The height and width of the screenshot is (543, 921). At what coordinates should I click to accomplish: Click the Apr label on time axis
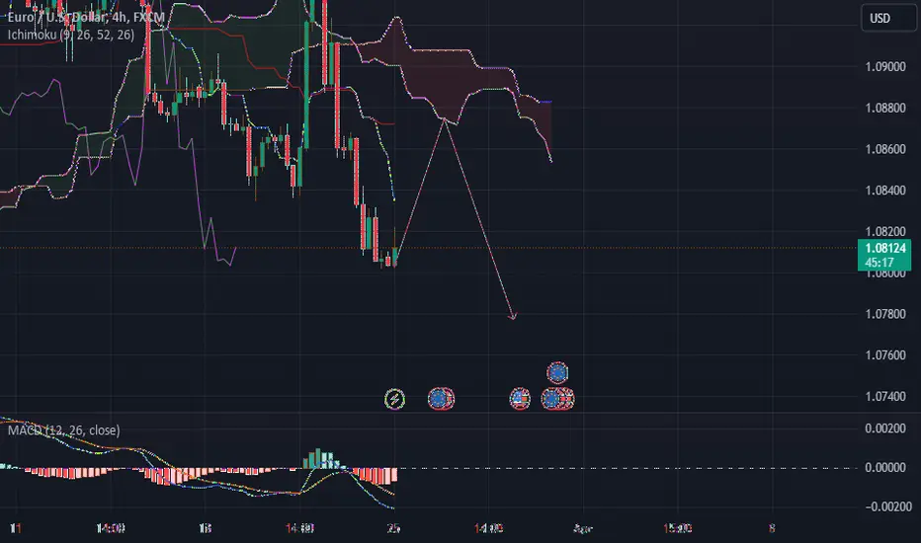tap(583, 529)
